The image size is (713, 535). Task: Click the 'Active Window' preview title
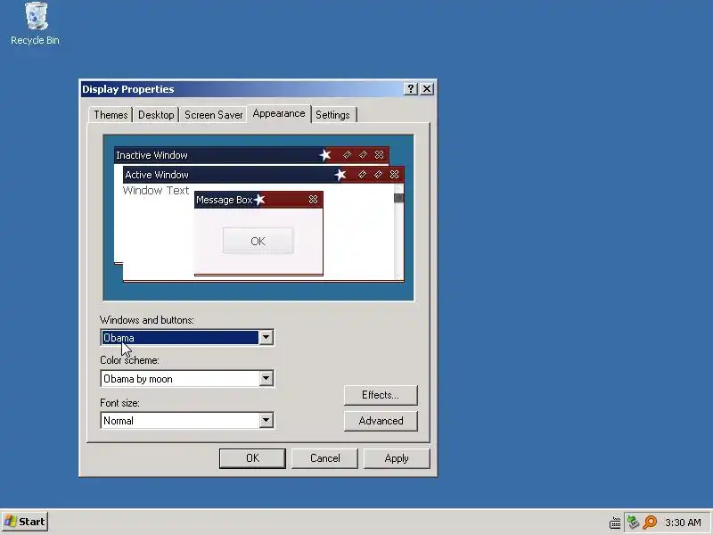pos(157,175)
